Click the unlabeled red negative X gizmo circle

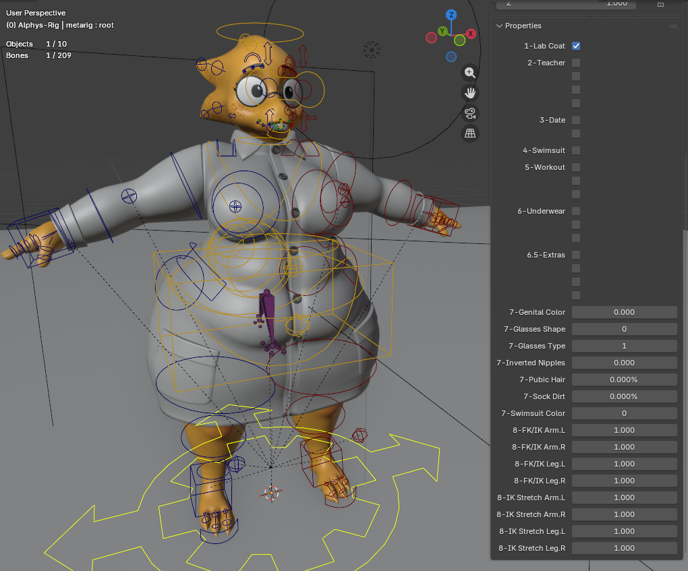[431, 38]
